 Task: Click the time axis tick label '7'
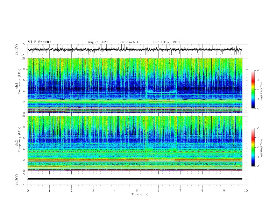coord(180,191)
